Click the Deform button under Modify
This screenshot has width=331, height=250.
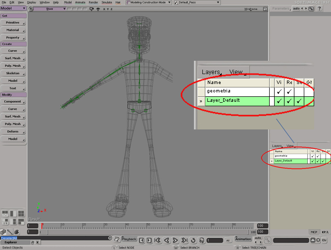pyautogui.click(x=13, y=131)
